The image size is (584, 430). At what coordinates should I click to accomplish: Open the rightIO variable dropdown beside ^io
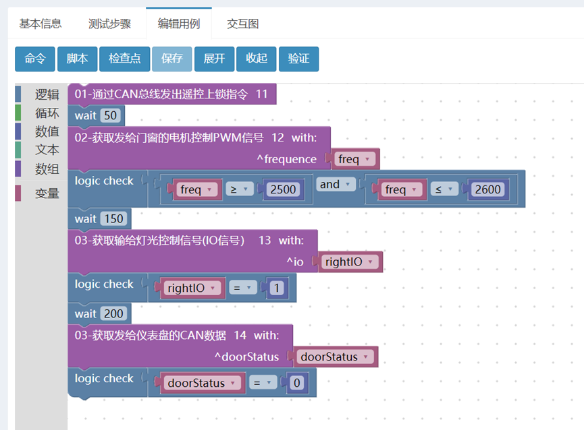coord(348,262)
